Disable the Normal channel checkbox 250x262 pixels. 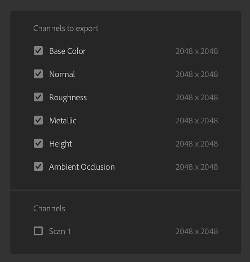[x=38, y=74]
